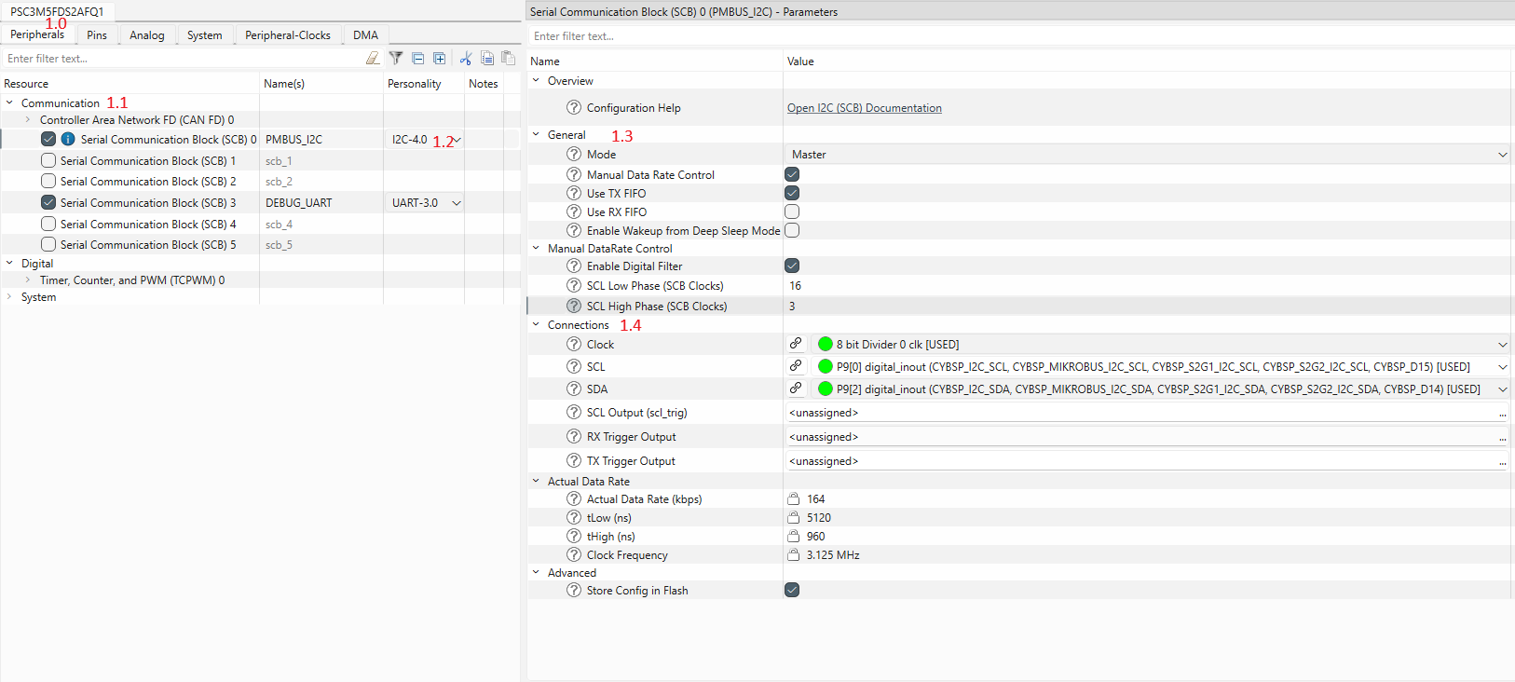Click the lock icon beside tLow value

pyautogui.click(x=794, y=517)
